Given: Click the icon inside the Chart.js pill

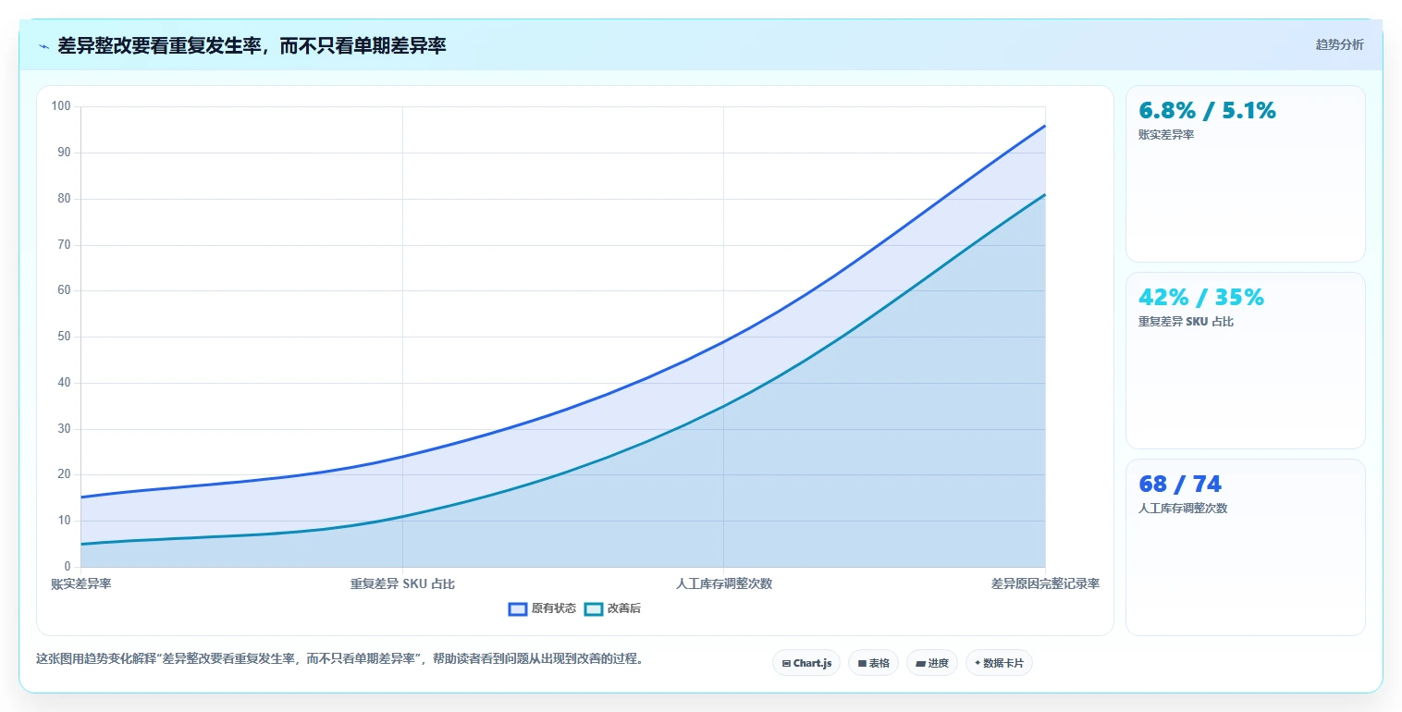Looking at the screenshot, I should 786,663.
